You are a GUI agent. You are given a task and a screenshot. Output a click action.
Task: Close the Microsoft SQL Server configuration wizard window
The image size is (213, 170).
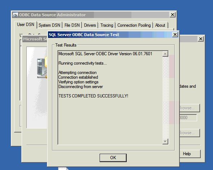tap(201, 39)
